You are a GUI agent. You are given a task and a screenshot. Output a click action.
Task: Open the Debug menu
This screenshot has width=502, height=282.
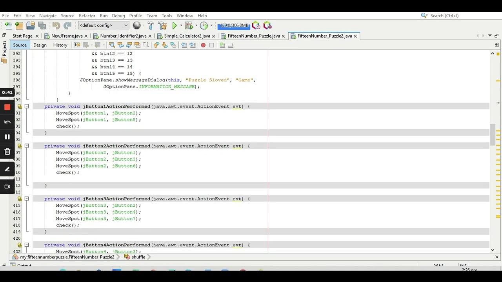(x=118, y=16)
